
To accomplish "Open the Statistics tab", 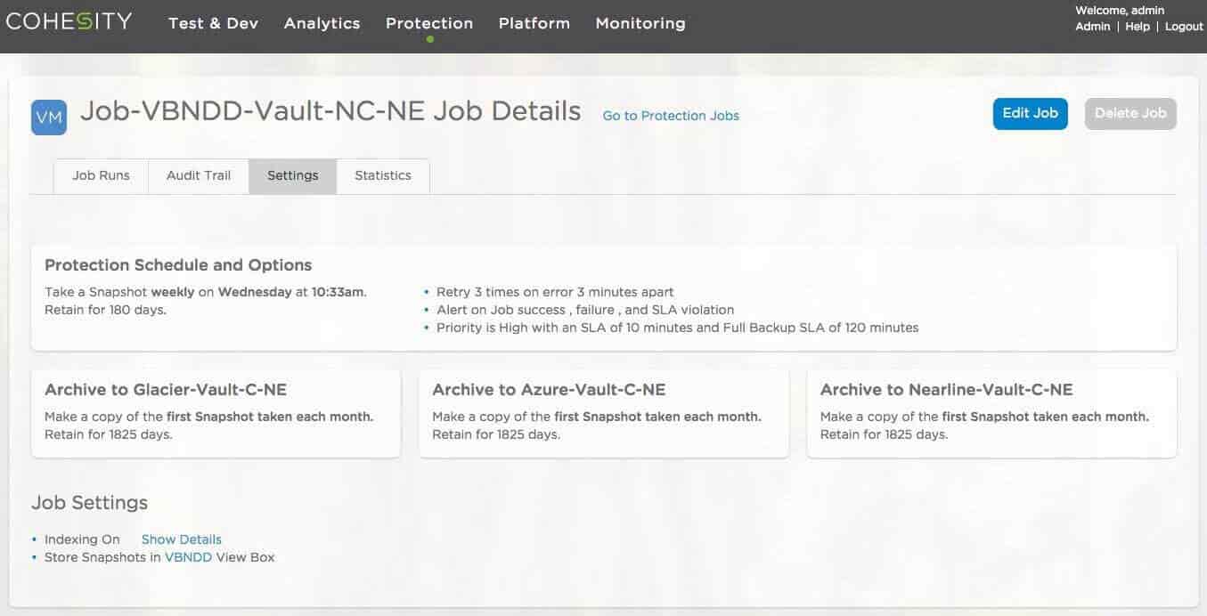I will tap(383, 175).
